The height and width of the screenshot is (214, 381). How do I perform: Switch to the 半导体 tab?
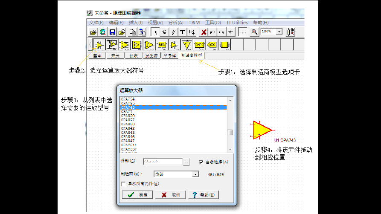tap(170, 55)
